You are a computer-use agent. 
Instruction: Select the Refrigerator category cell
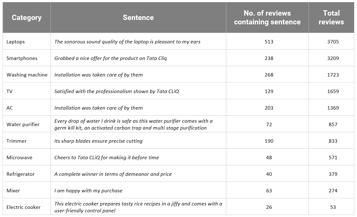21,174
